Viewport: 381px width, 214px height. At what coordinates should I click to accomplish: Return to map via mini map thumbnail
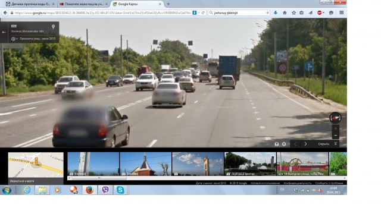coord(36,165)
